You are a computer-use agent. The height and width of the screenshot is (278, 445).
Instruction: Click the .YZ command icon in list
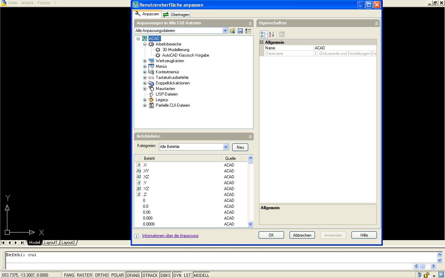(138, 189)
